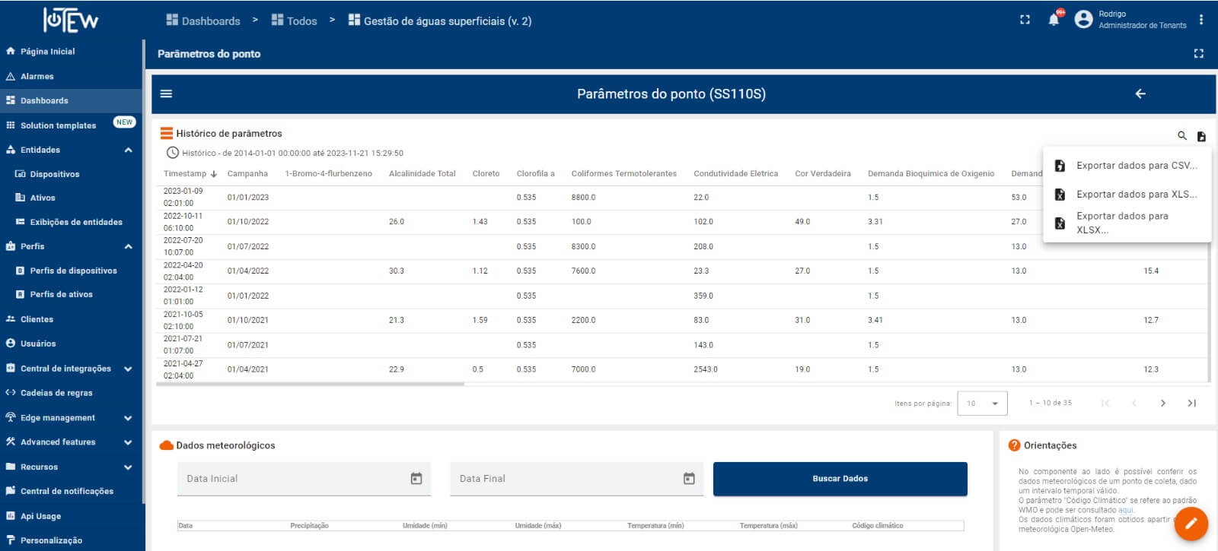Expand Advanced features section
This screenshot has width=1218, height=551.
click(x=128, y=442)
